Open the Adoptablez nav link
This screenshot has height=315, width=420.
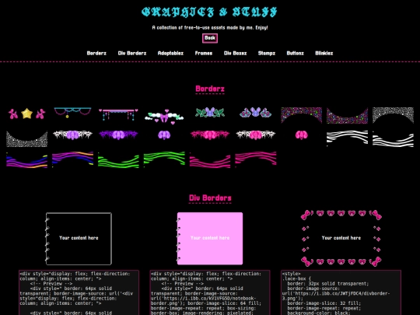pos(170,53)
